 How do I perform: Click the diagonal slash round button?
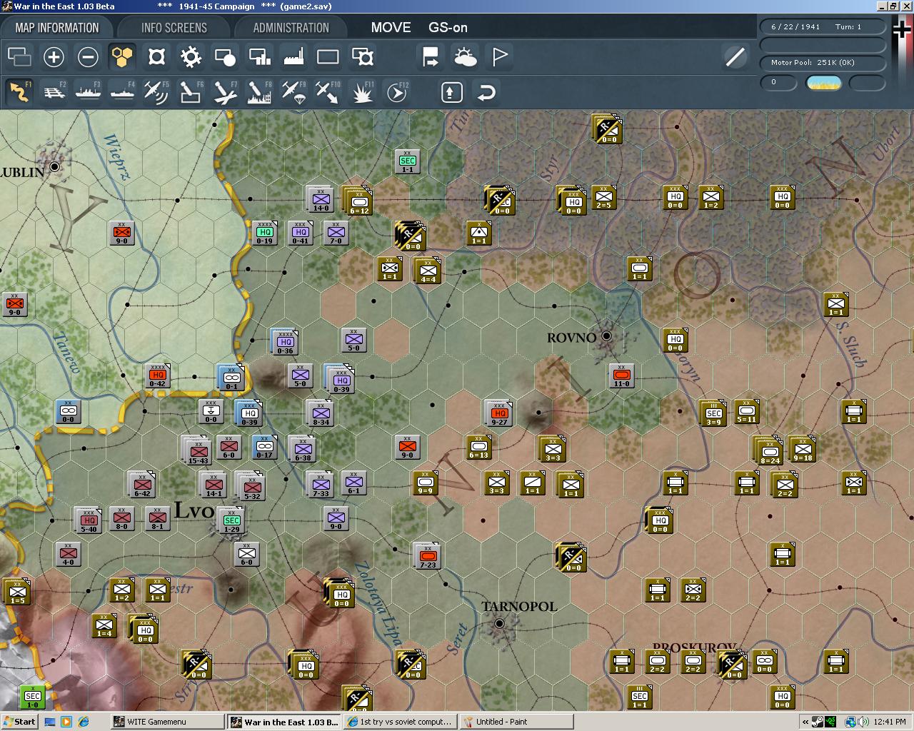pos(735,56)
